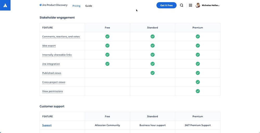260x133 pixels.
Task: Click the Atlassian Community cell
Action: pyautogui.click(x=107, y=125)
